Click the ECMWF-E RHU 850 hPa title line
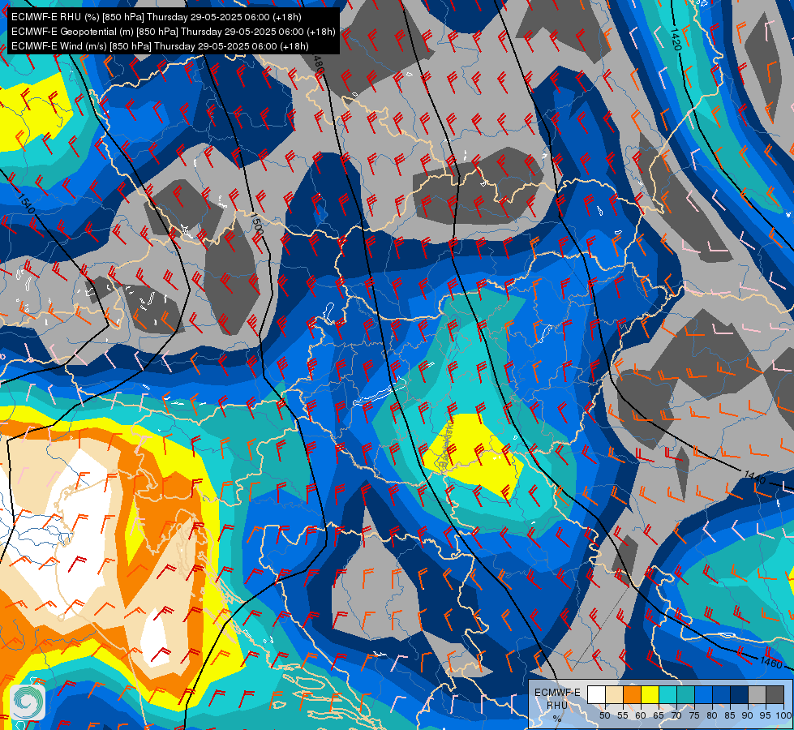 (x=157, y=17)
